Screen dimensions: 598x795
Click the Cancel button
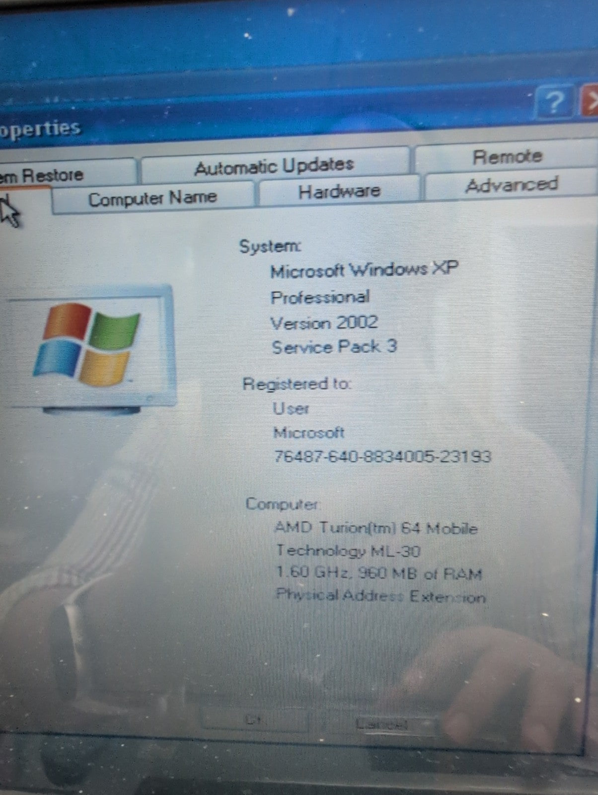point(382,724)
